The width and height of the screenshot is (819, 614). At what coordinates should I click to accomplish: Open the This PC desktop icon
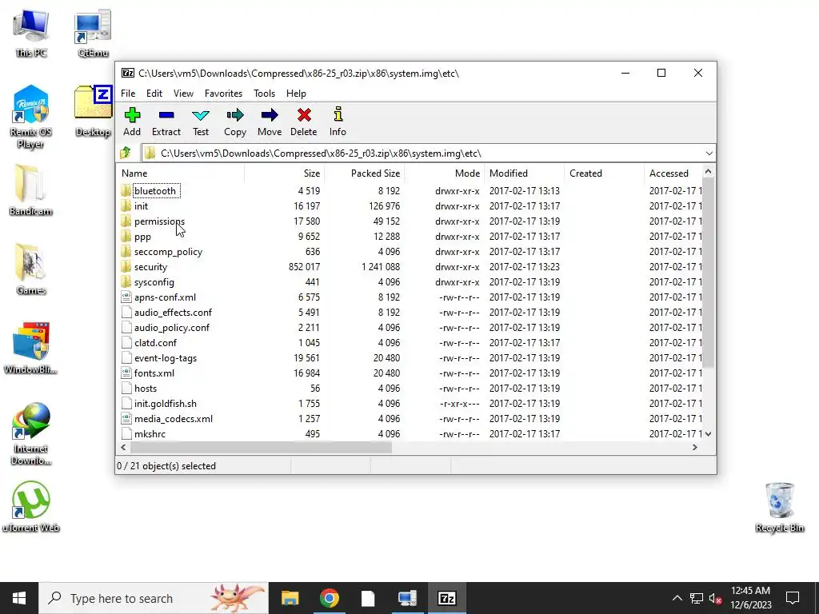click(31, 34)
